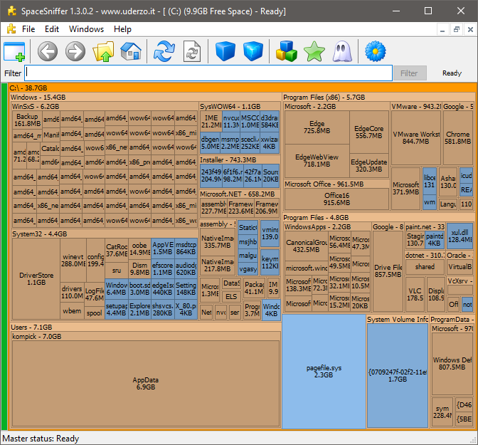Screen dimensions: 478x445
Task: Click the Windows - 15.4GB header
Action: (x=145, y=98)
